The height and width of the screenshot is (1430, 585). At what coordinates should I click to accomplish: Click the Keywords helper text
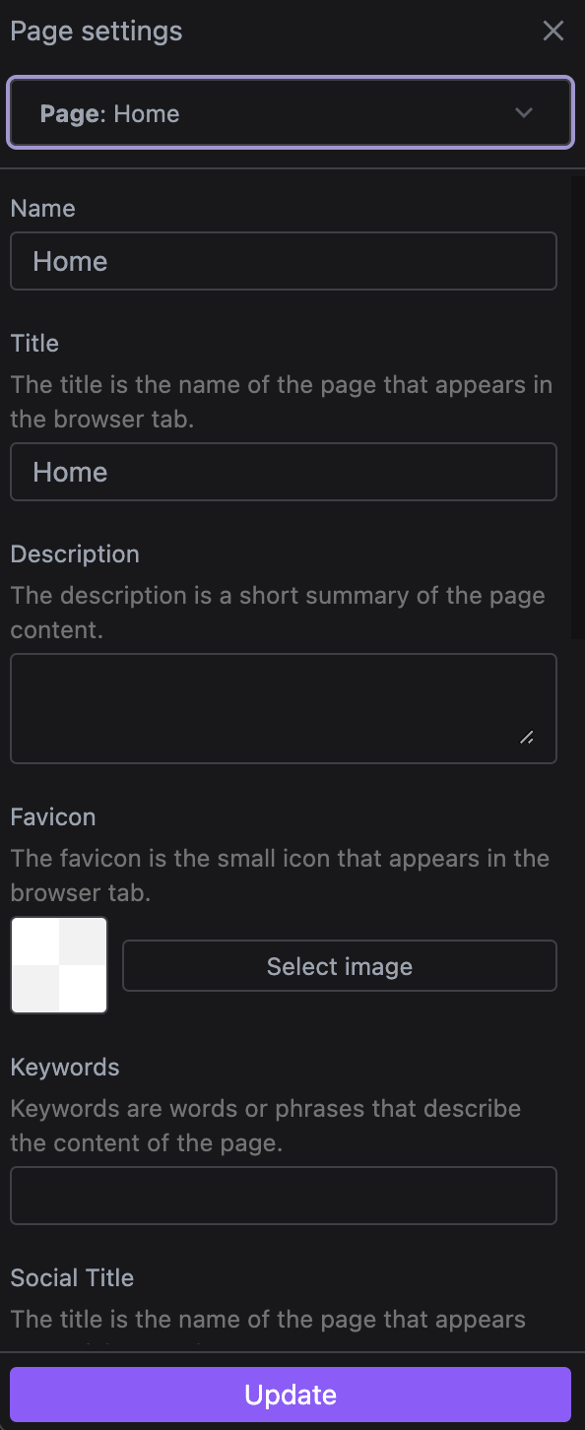(x=266, y=1125)
